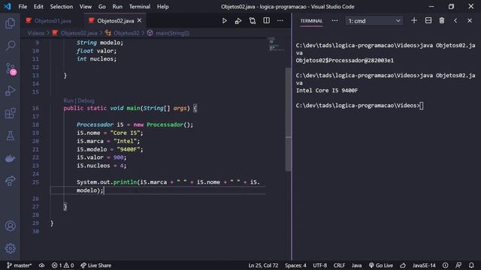Click the thumbs up icon in status bar
This screenshot has height=270, width=481.
(403, 265)
